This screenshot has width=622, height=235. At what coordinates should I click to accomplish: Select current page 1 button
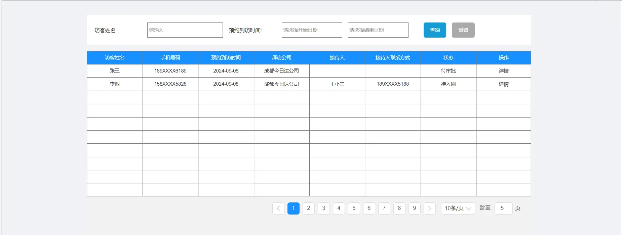click(293, 208)
